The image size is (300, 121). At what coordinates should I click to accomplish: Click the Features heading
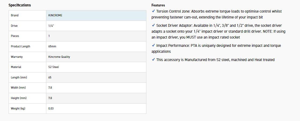click(x=158, y=5)
